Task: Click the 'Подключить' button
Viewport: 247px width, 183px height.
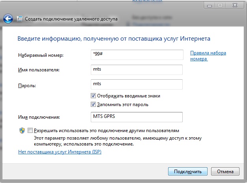Action: [187, 171]
